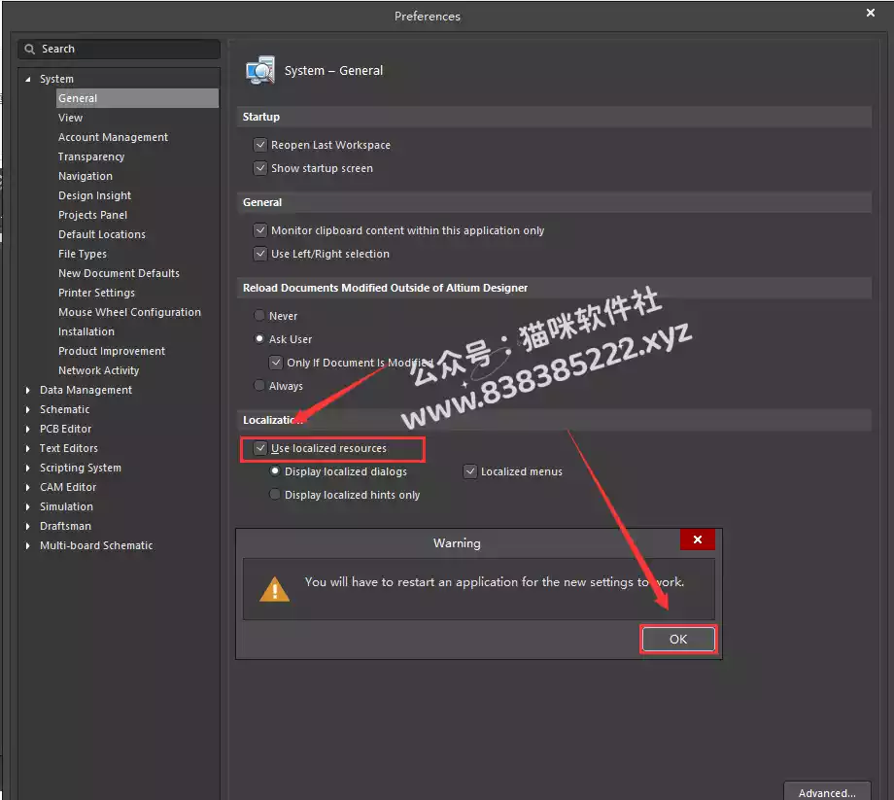
Task: Open Product Improvement page
Action: point(111,351)
